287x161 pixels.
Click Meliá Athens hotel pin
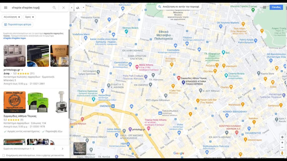(x=137, y=67)
